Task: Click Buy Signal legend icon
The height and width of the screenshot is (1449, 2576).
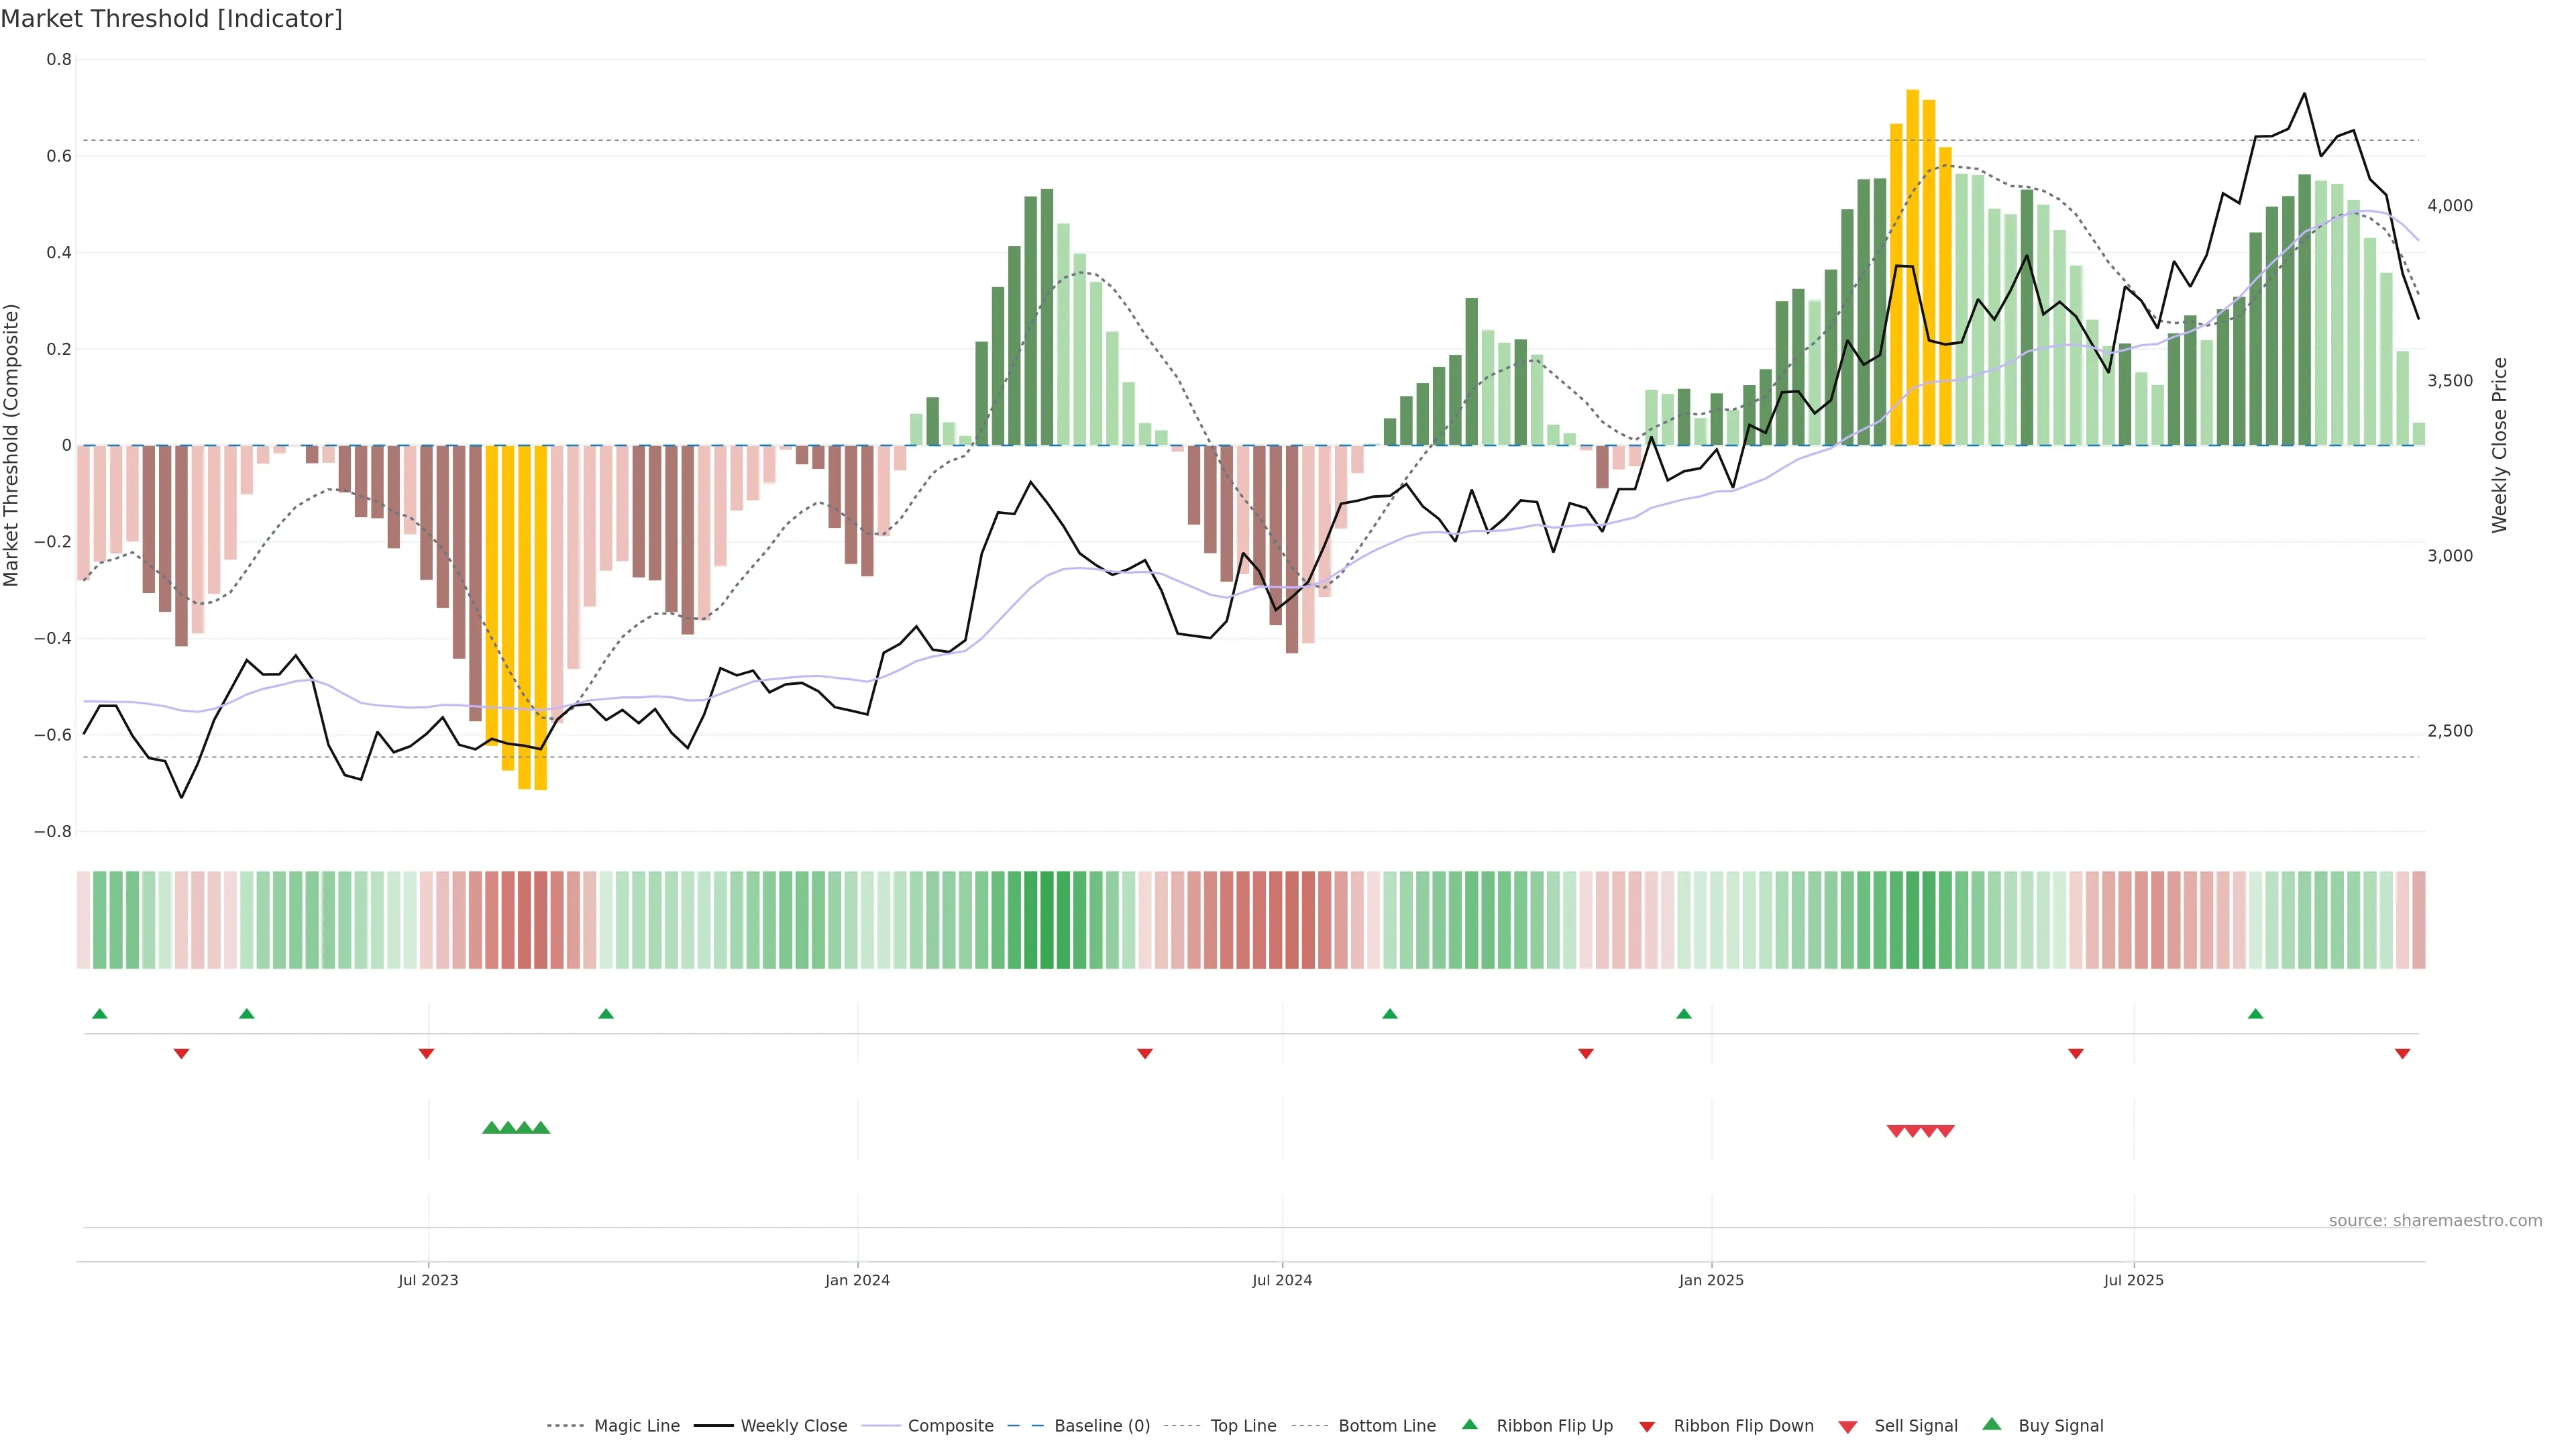Action: coord(1992,1425)
